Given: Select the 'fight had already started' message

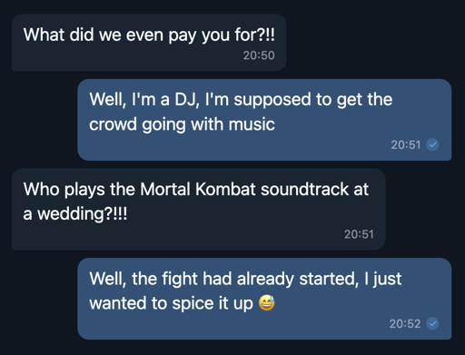Looking at the screenshot, I should 264,299.
